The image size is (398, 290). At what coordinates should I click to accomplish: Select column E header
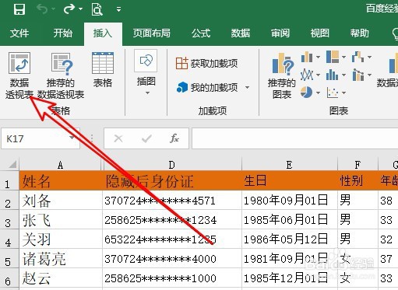(x=289, y=165)
